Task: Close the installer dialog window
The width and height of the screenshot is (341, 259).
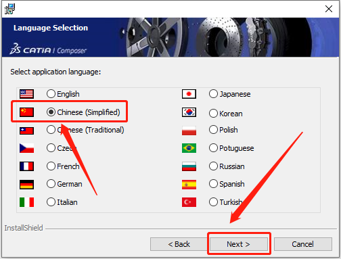Action: pos(329,9)
